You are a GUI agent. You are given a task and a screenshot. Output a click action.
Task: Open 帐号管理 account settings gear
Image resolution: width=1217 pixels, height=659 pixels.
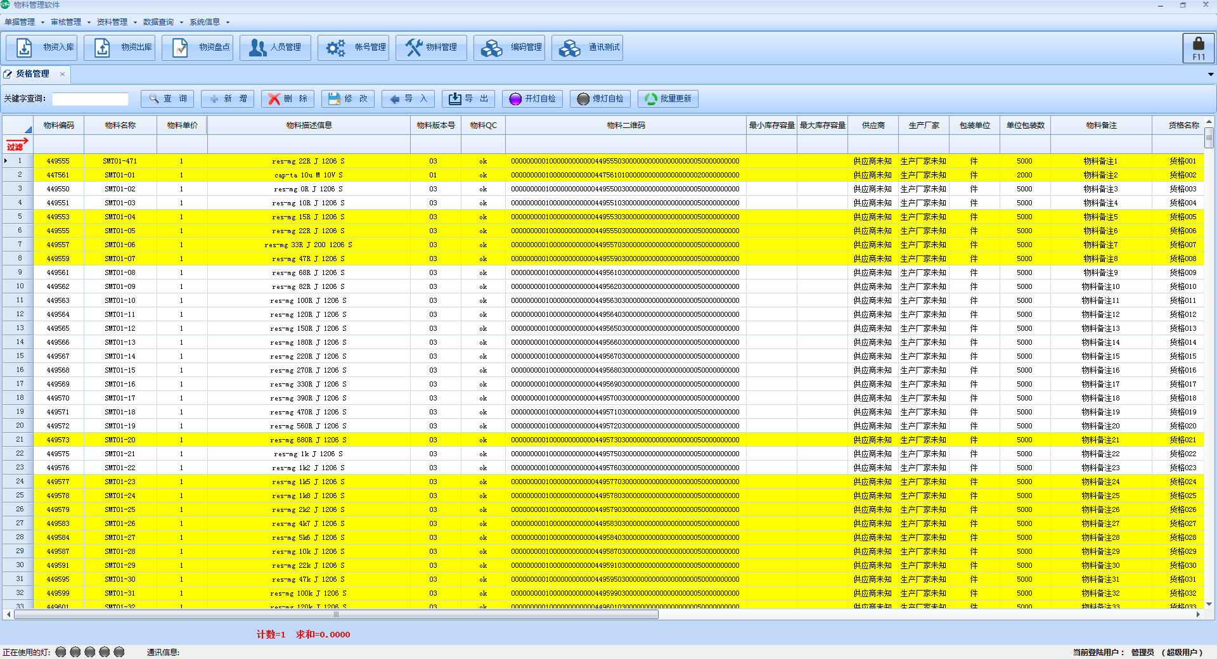point(354,48)
